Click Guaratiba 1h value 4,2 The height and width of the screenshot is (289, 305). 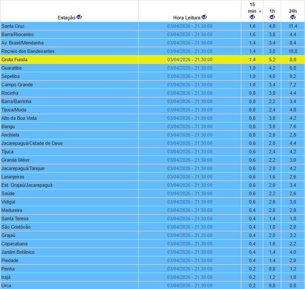click(272, 68)
